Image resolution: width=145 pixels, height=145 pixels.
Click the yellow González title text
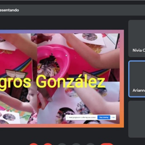tap(70, 81)
